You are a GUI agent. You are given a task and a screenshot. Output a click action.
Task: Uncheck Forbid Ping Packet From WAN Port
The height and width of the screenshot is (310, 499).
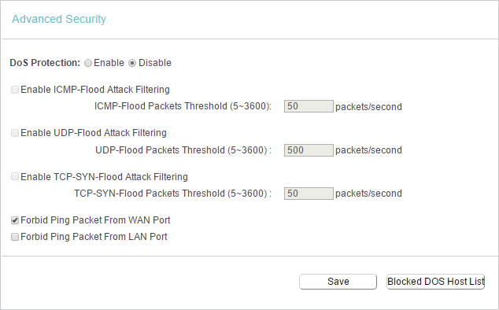pyautogui.click(x=15, y=220)
